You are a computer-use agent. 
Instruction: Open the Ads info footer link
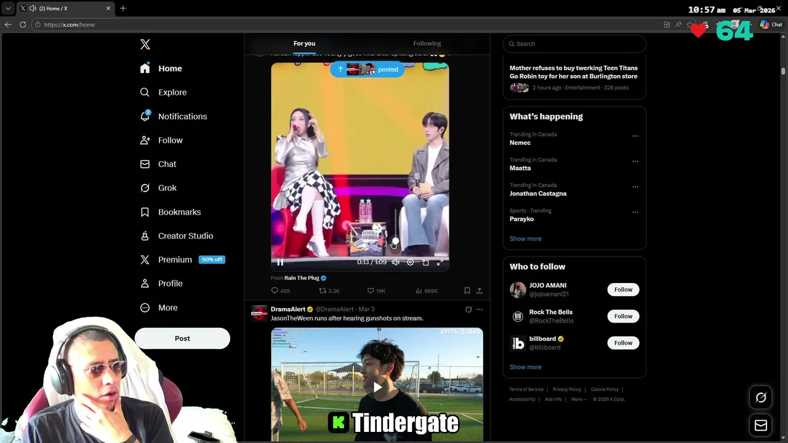[x=553, y=399]
